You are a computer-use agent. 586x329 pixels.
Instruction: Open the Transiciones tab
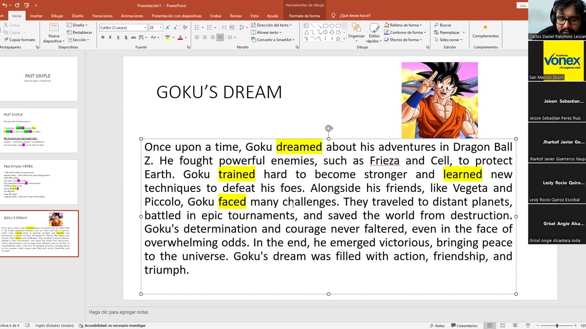tap(102, 16)
